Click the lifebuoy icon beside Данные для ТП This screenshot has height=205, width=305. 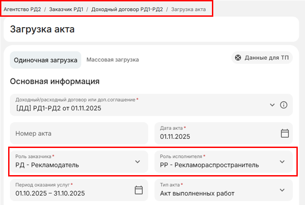(238, 58)
